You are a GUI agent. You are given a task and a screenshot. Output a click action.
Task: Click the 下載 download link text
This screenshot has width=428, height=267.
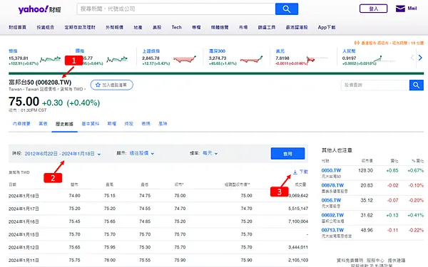[x=304, y=172]
